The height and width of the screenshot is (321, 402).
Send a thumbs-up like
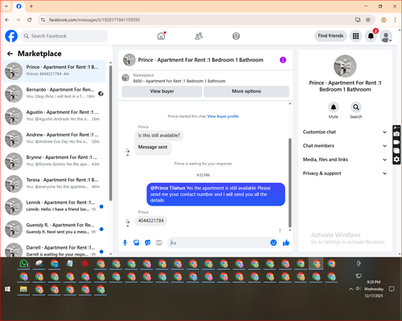click(286, 242)
